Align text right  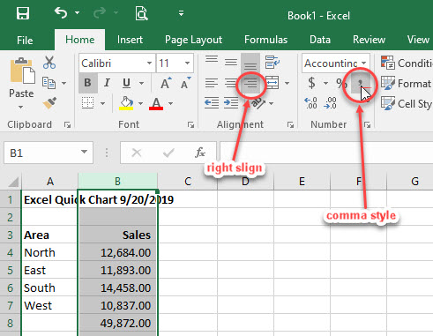(x=250, y=83)
